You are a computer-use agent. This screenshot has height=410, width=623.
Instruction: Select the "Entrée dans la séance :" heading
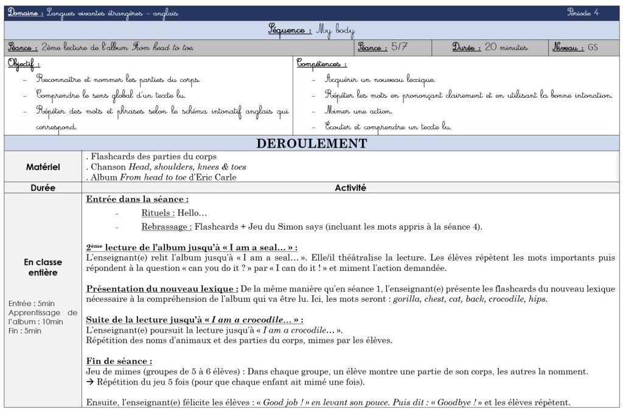pos(137,199)
